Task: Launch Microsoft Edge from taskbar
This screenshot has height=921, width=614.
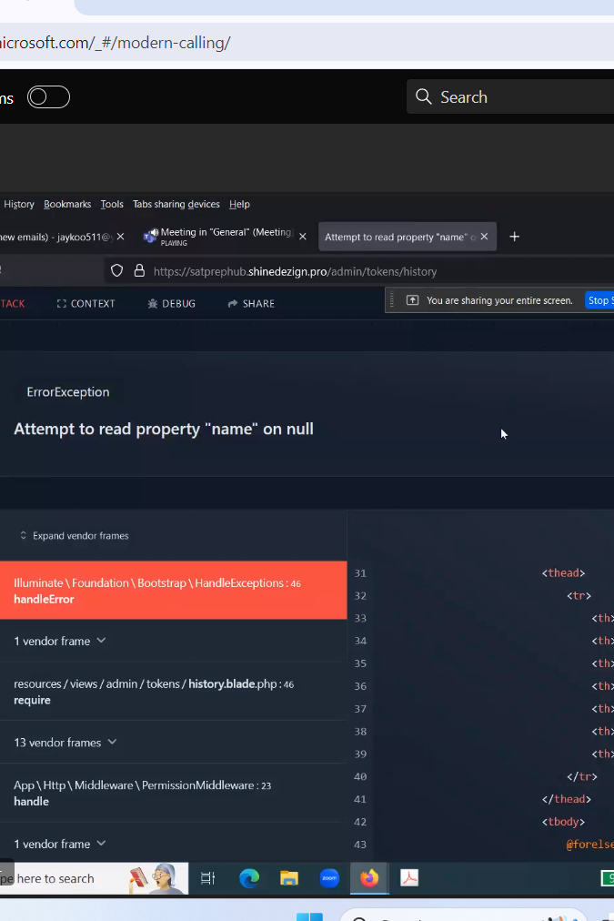Action: click(249, 878)
